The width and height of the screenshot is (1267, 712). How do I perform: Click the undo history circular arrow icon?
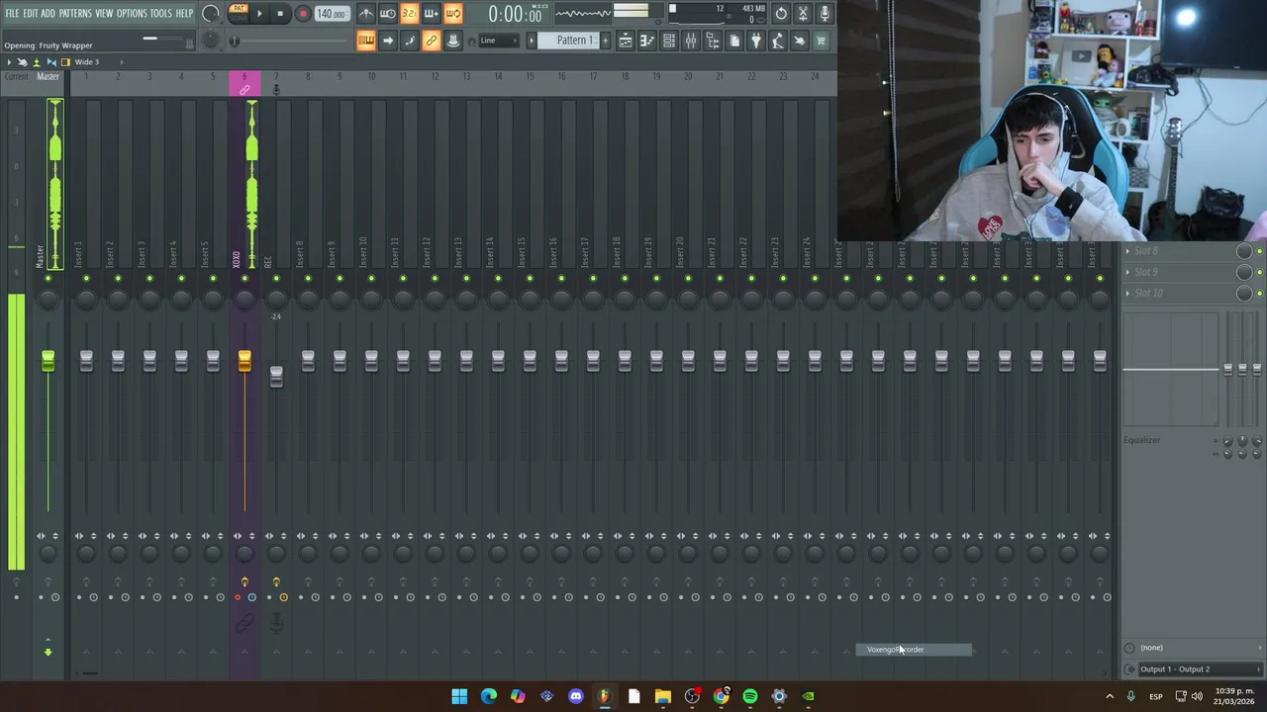(781, 14)
